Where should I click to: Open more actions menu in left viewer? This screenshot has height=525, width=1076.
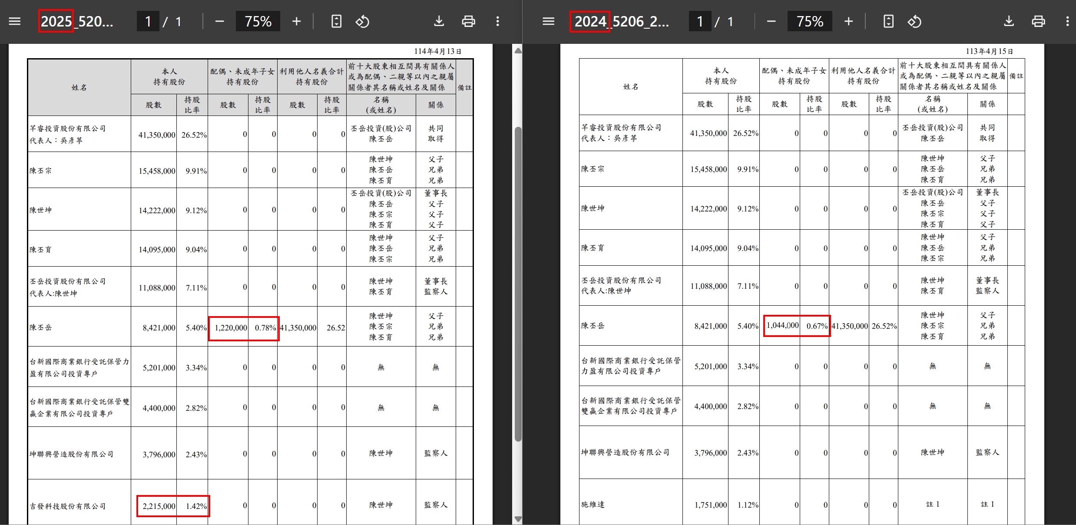point(498,21)
